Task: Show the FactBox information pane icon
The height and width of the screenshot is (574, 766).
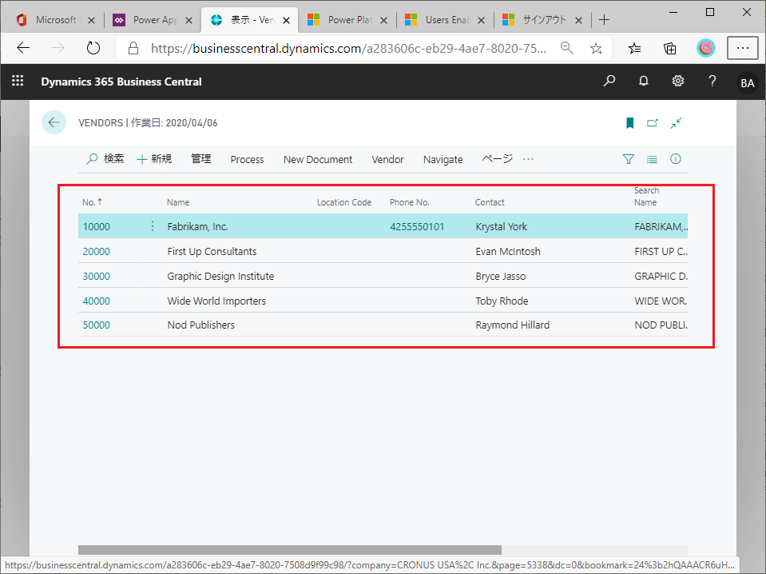Action: [676, 159]
